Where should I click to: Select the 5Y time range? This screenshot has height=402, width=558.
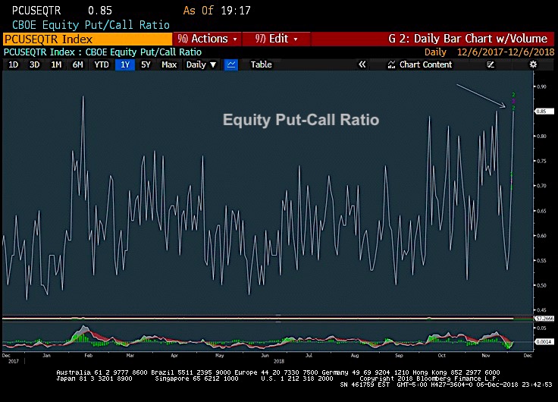point(146,64)
